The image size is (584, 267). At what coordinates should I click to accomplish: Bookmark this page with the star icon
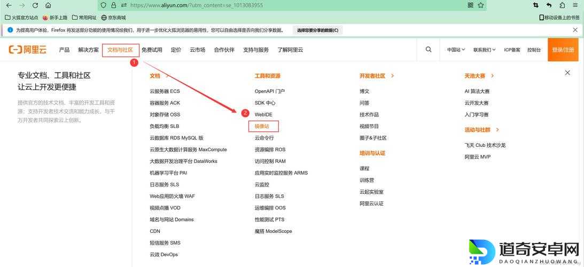click(481, 5)
